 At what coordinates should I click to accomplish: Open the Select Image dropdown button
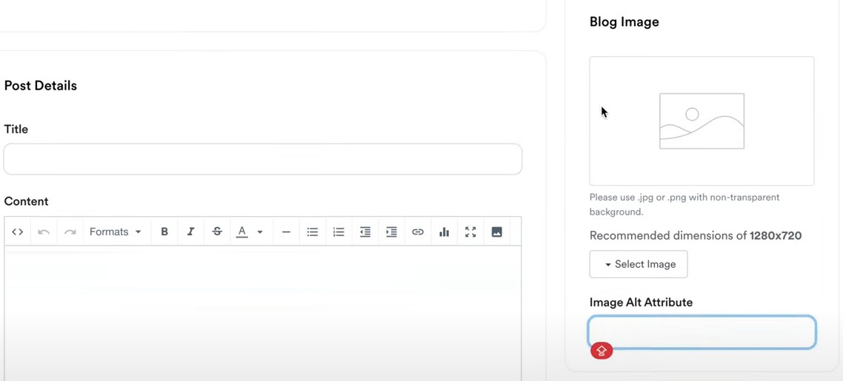pos(638,264)
